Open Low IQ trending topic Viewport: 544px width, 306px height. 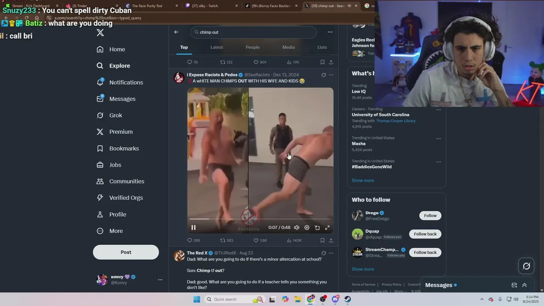click(x=359, y=91)
